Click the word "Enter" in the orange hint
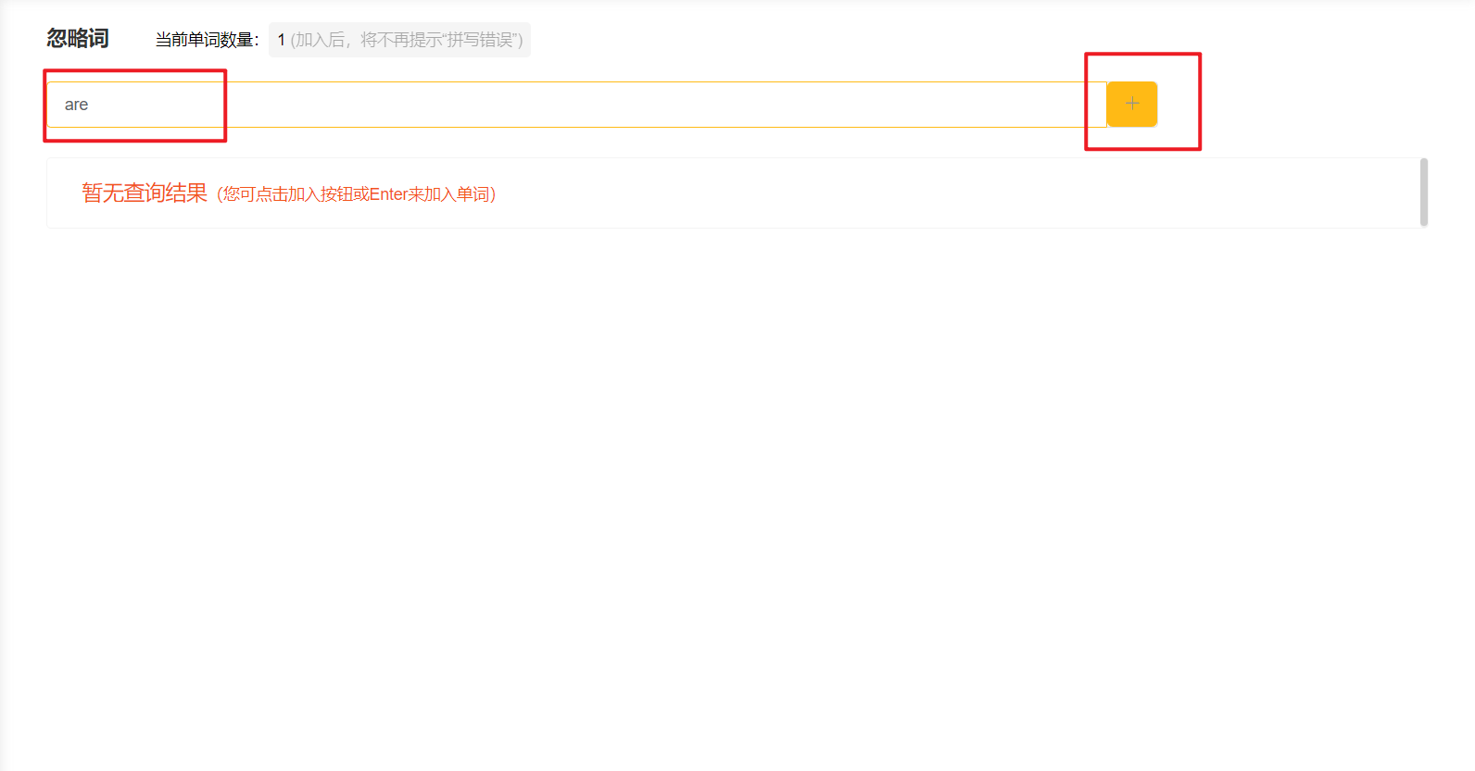The width and height of the screenshot is (1475, 771). [x=388, y=194]
